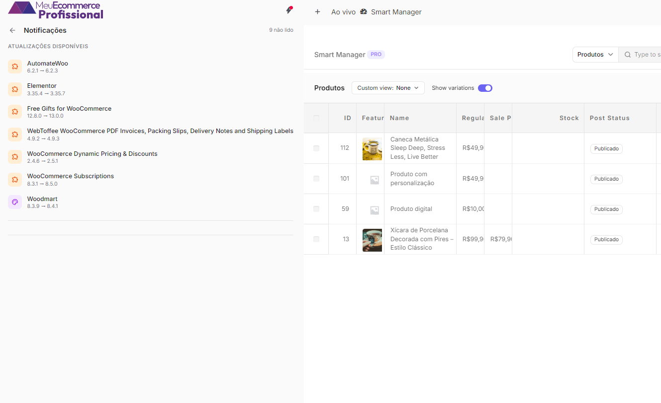Click the R$10,00 regular price cell
The height and width of the screenshot is (403, 661).
point(471,209)
